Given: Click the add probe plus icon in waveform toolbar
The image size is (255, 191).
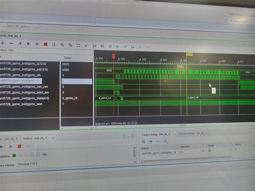Looking at the screenshot, I should point(2,43).
